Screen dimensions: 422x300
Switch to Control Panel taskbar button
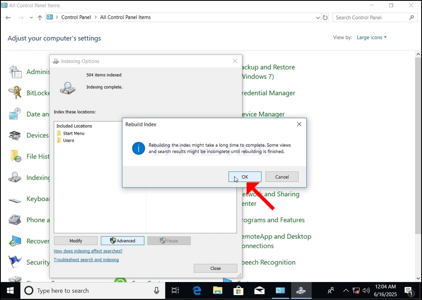(x=280, y=291)
